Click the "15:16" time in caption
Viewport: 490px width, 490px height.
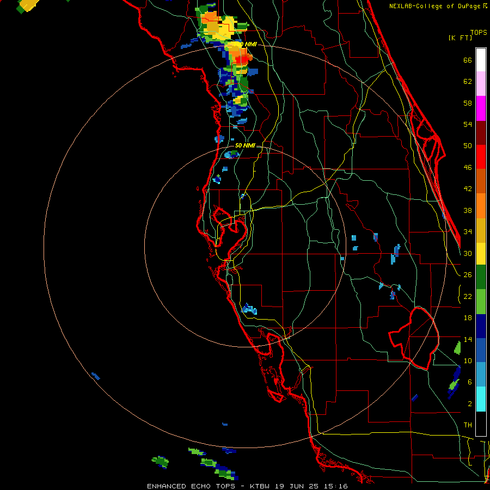pos(335,486)
